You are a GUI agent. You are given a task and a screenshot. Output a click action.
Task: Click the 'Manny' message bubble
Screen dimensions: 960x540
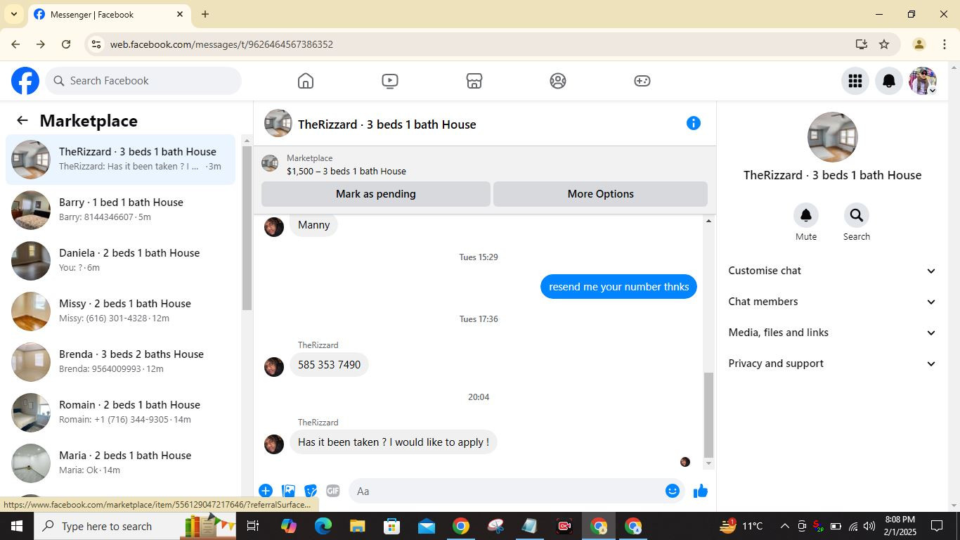coord(313,225)
